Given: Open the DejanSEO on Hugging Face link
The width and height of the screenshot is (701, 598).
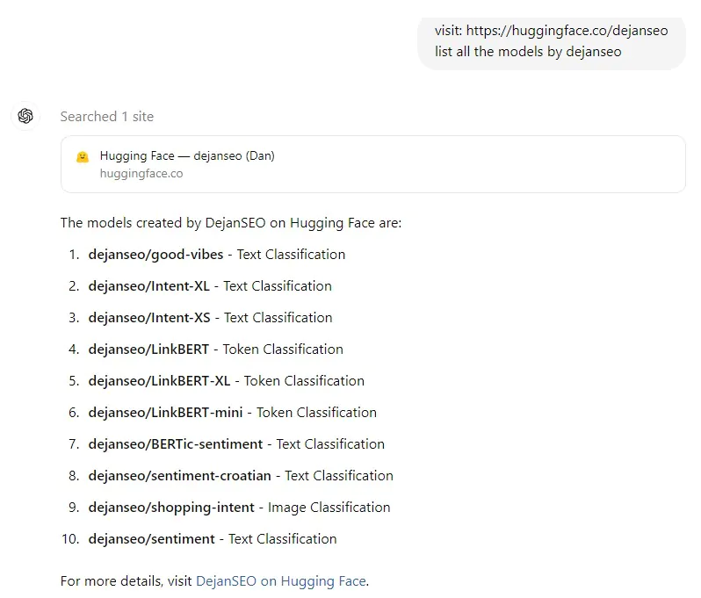Looking at the screenshot, I should [281, 581].
